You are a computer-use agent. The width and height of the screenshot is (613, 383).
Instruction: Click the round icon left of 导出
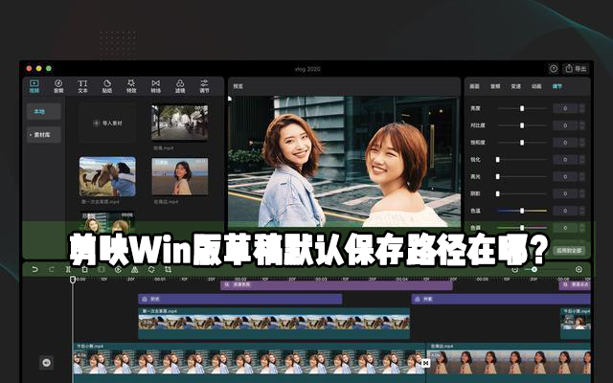point(554,69)
